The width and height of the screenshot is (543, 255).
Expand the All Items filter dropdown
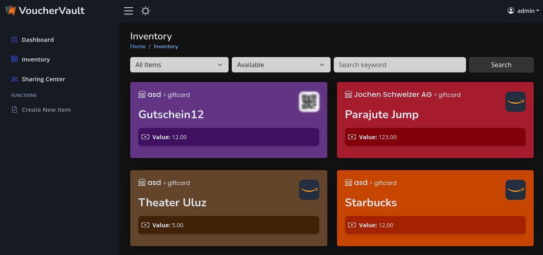point(179,65)
